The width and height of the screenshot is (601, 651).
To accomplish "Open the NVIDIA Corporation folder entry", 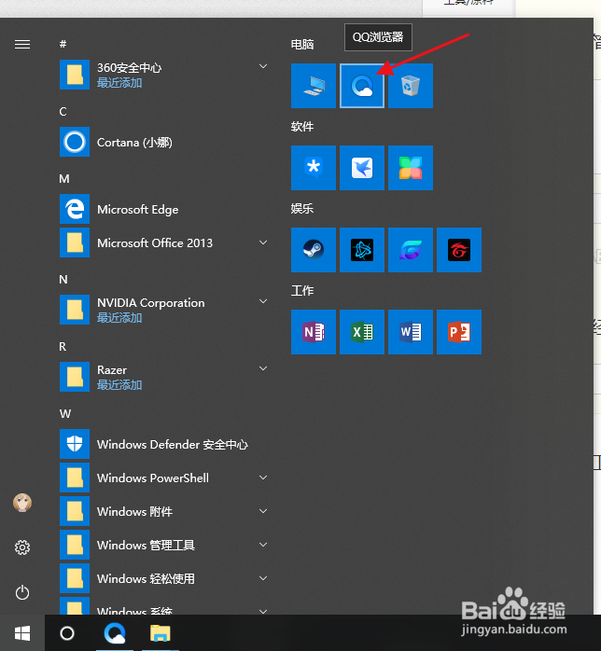I will pyautogui.click(x=165, y=310).
